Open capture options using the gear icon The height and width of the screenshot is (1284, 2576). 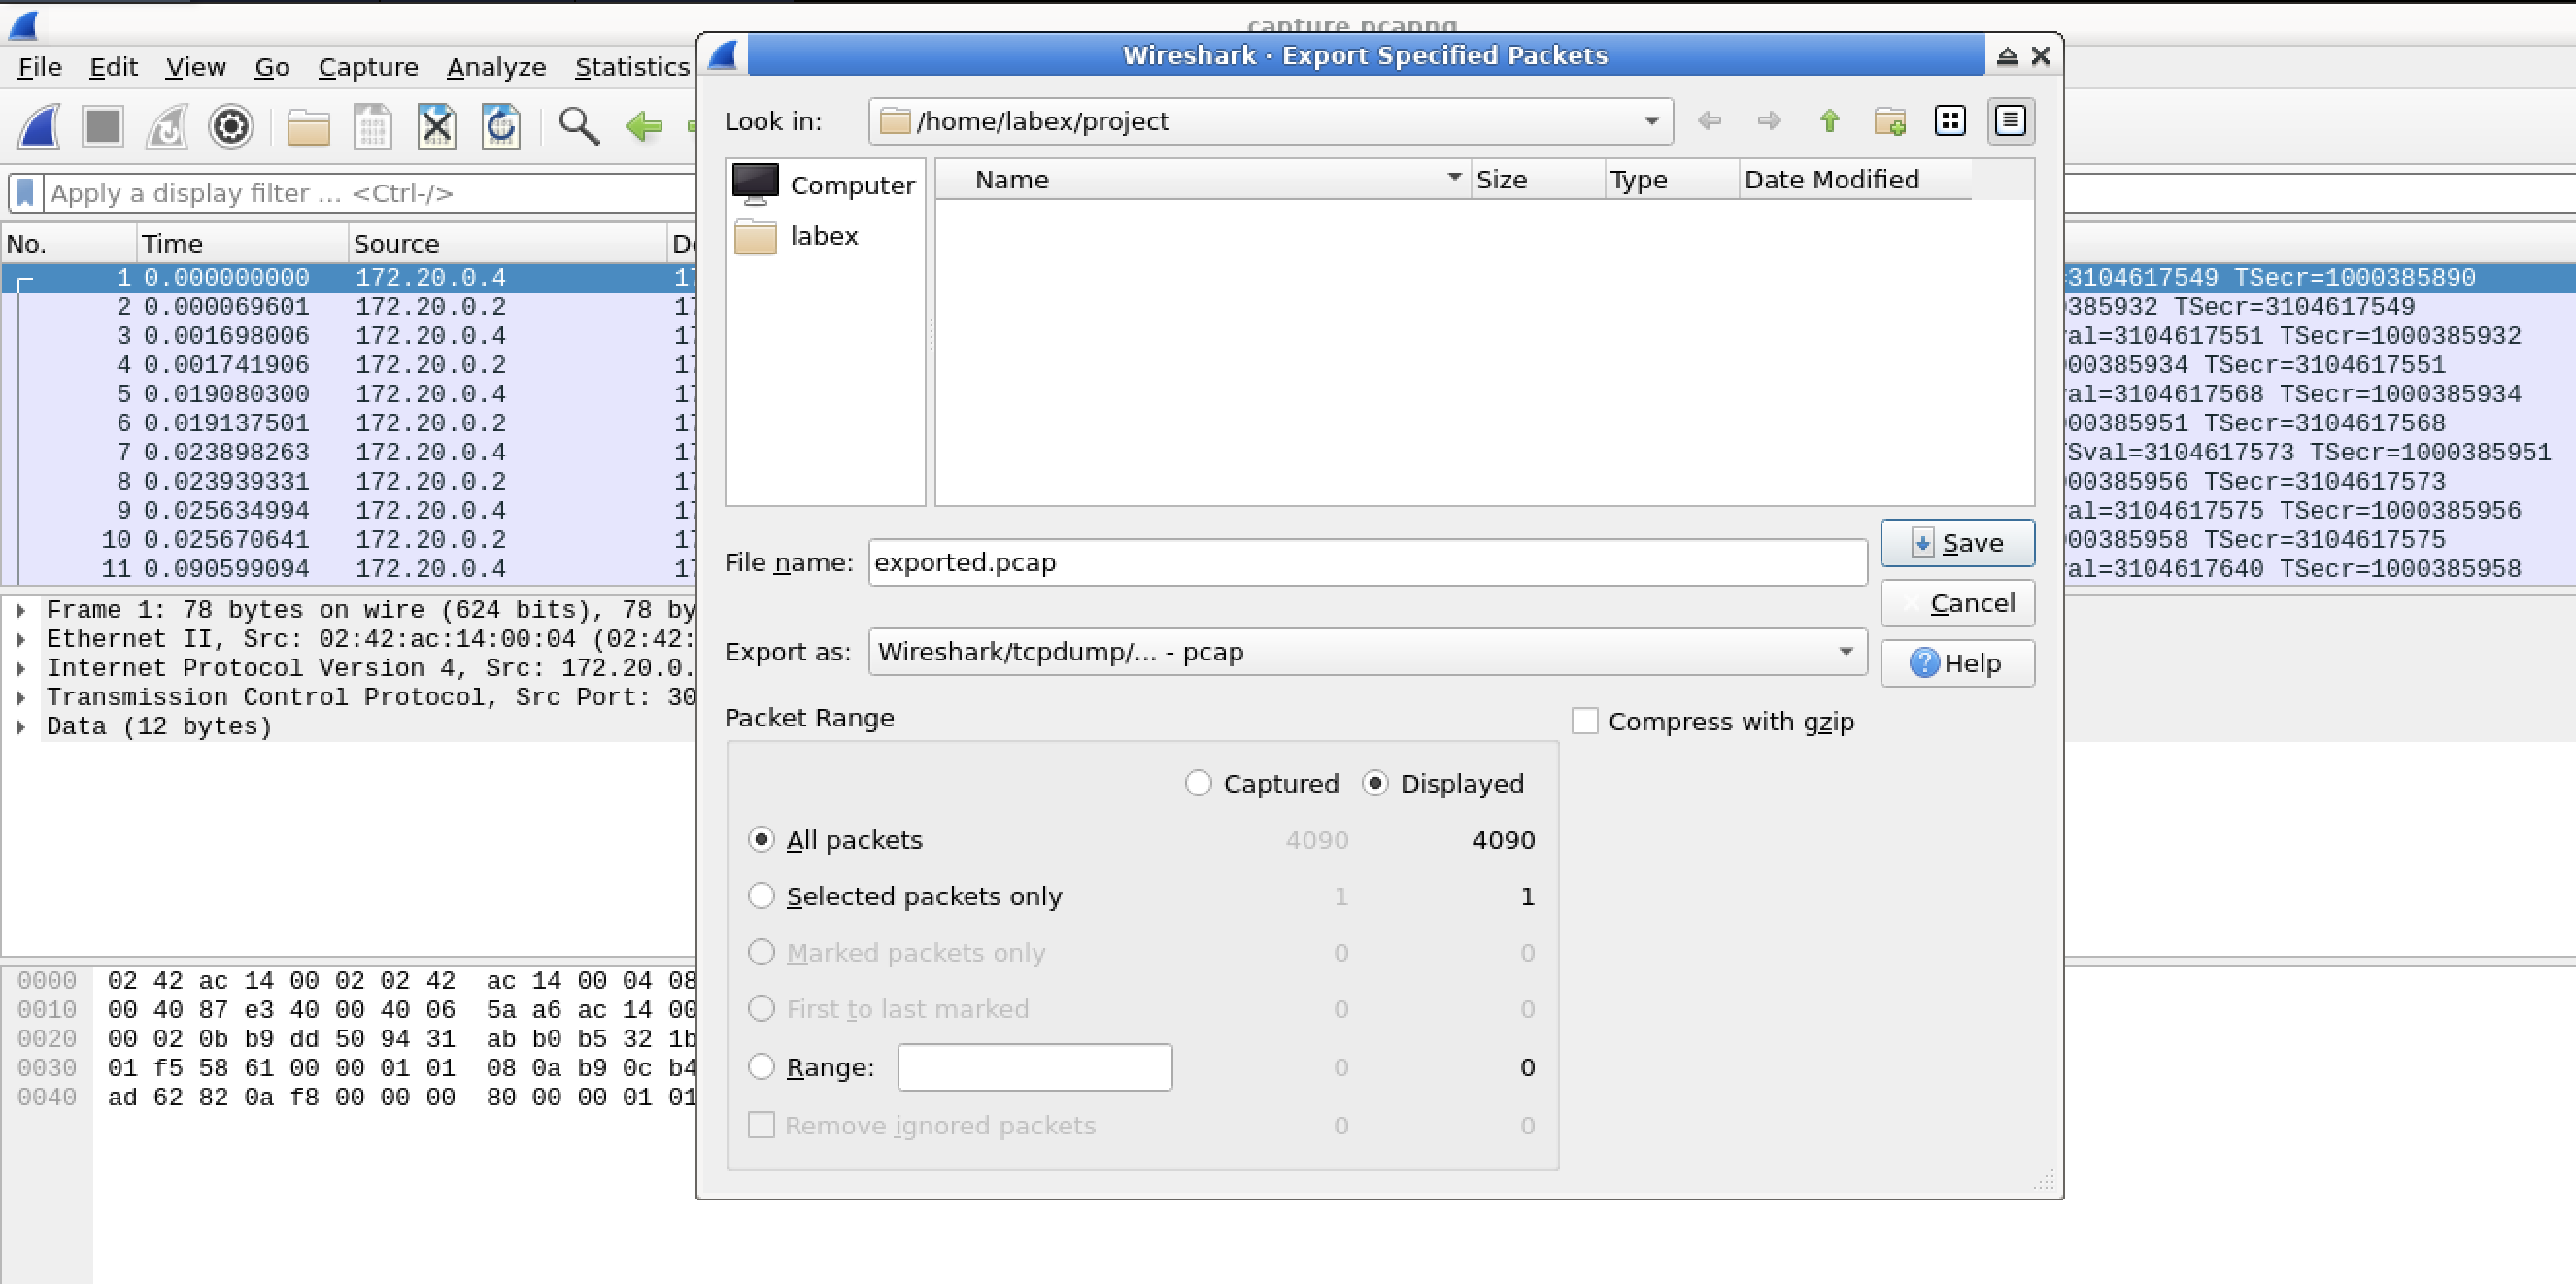pos(231,126)
